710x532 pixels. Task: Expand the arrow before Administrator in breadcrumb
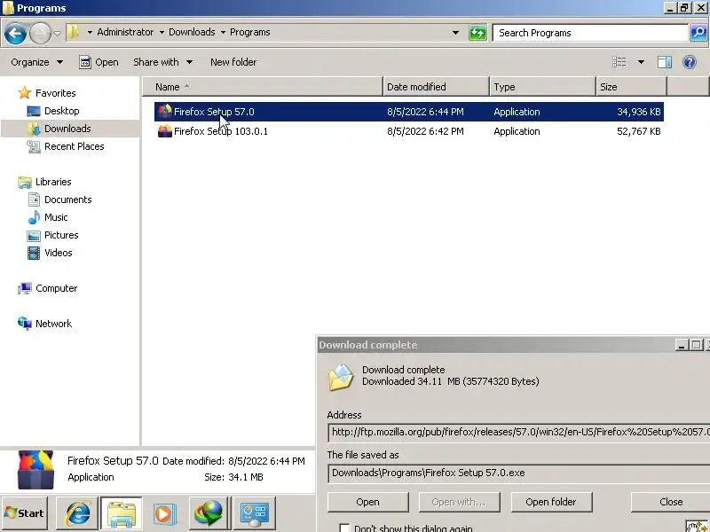(90, 32)
